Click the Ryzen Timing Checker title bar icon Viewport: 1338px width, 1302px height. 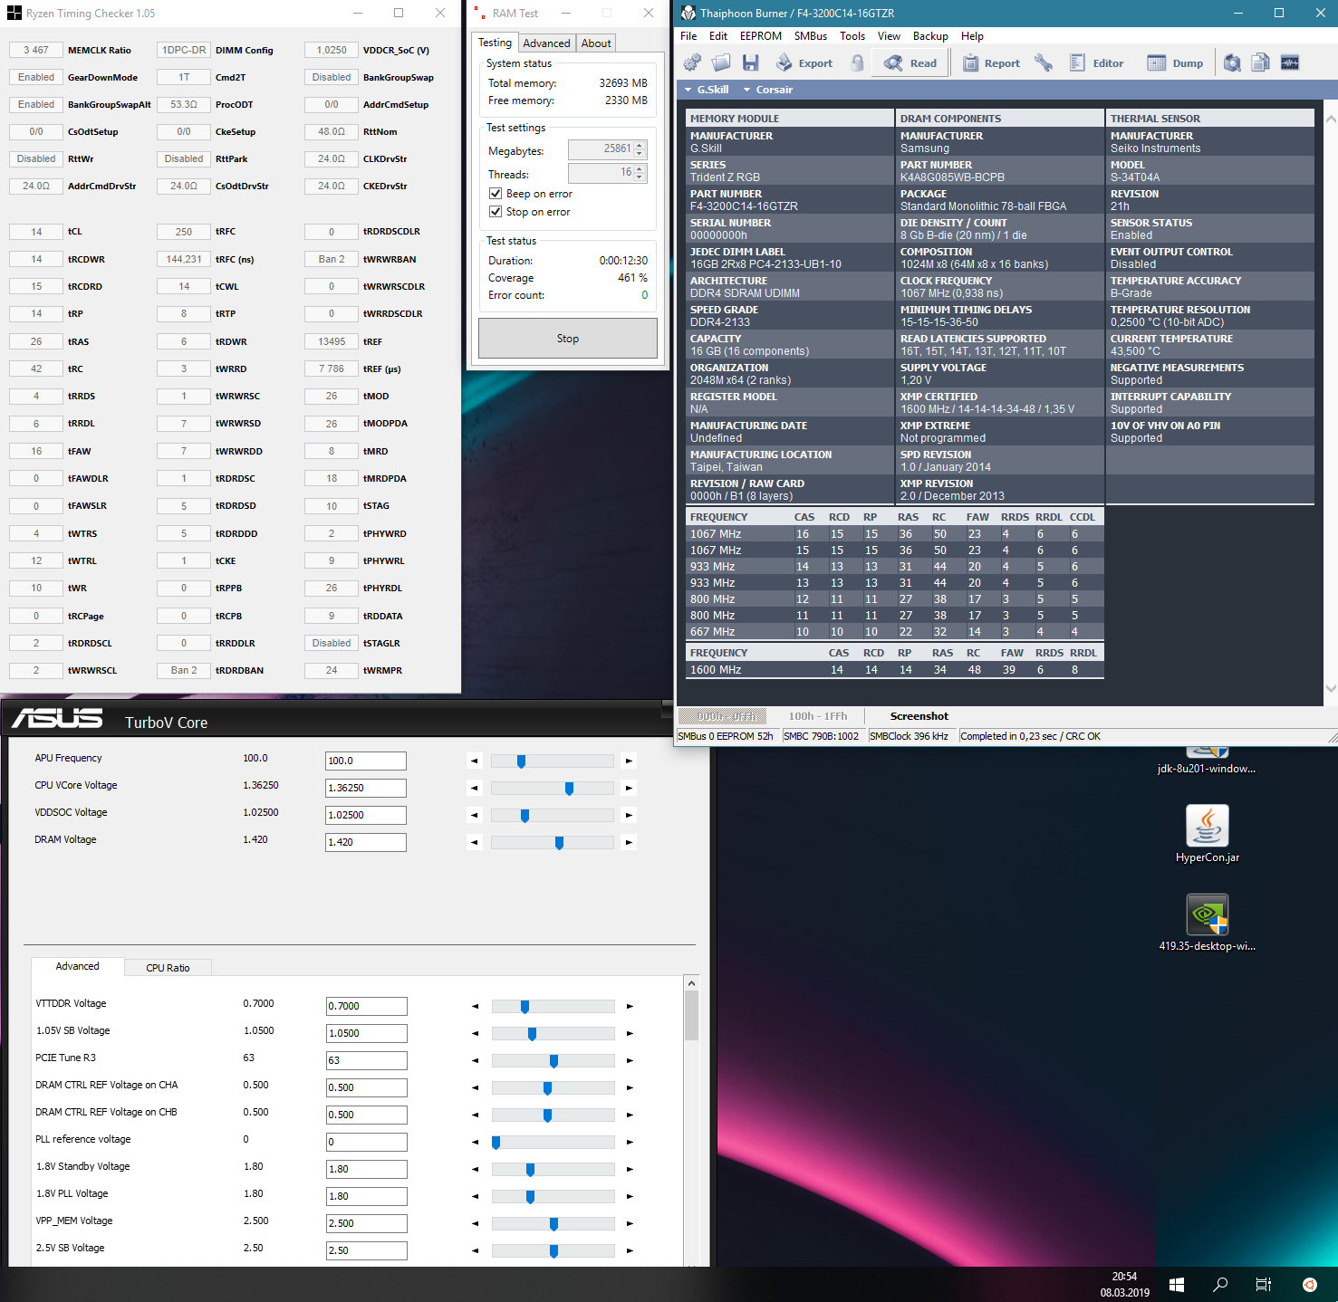pyautogui.click(x=14, y=13)
